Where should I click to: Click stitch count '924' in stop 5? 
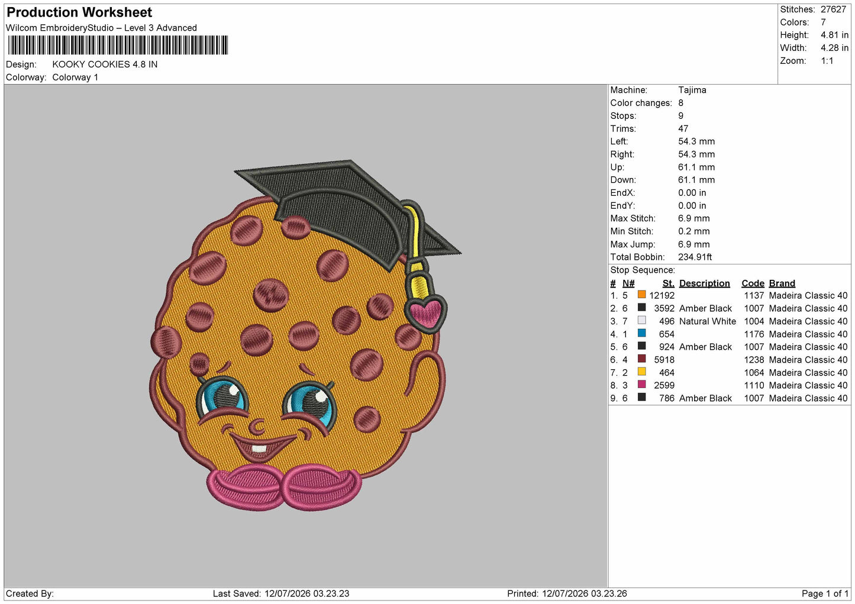point(667,347)
